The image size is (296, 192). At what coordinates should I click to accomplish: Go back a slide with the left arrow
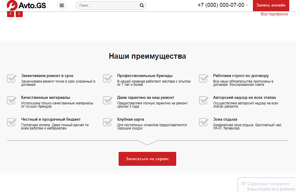pos(10,14)
